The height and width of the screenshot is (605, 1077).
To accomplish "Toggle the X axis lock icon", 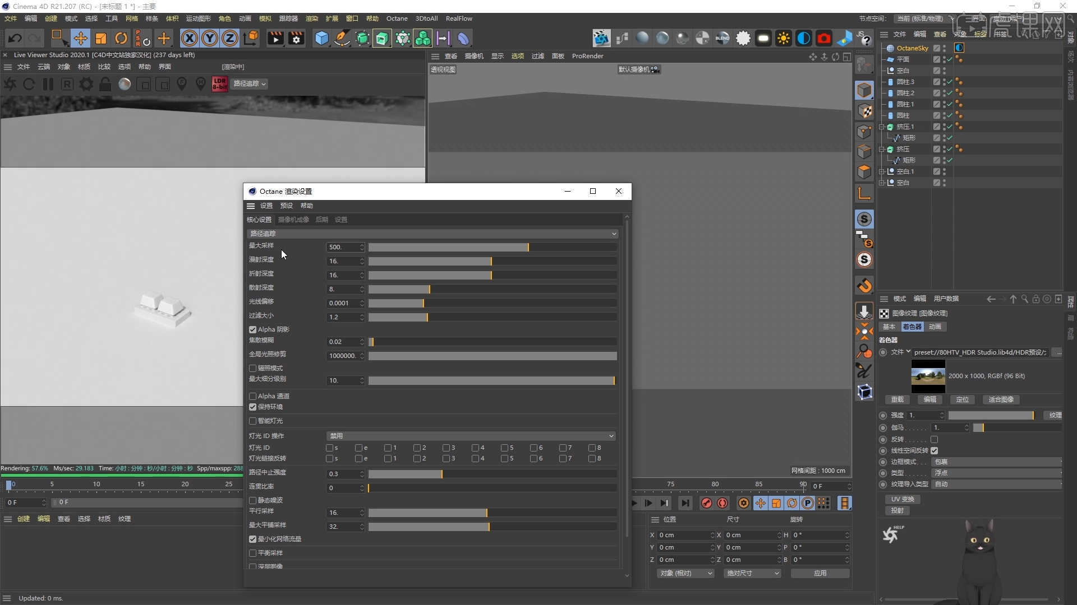I will point(190,38).
